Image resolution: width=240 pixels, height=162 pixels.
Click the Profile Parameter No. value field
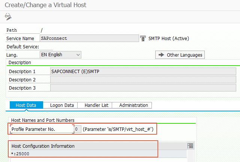pos(78,129)
